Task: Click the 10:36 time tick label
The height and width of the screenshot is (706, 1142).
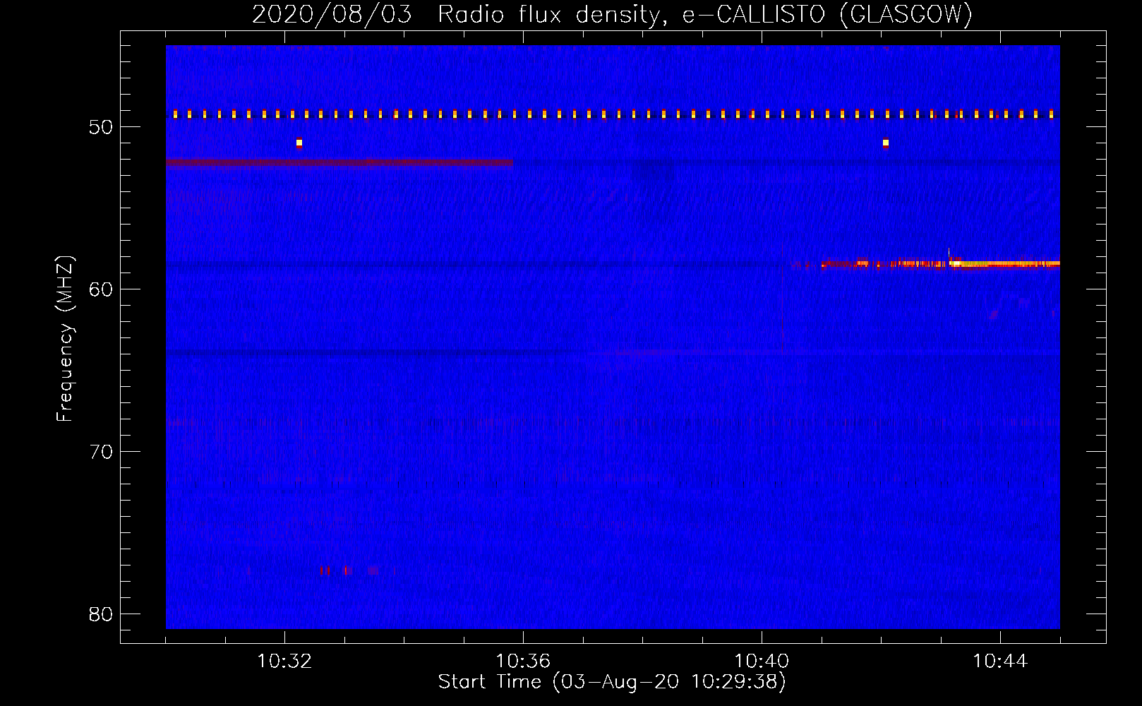Action: pos(523,662)
